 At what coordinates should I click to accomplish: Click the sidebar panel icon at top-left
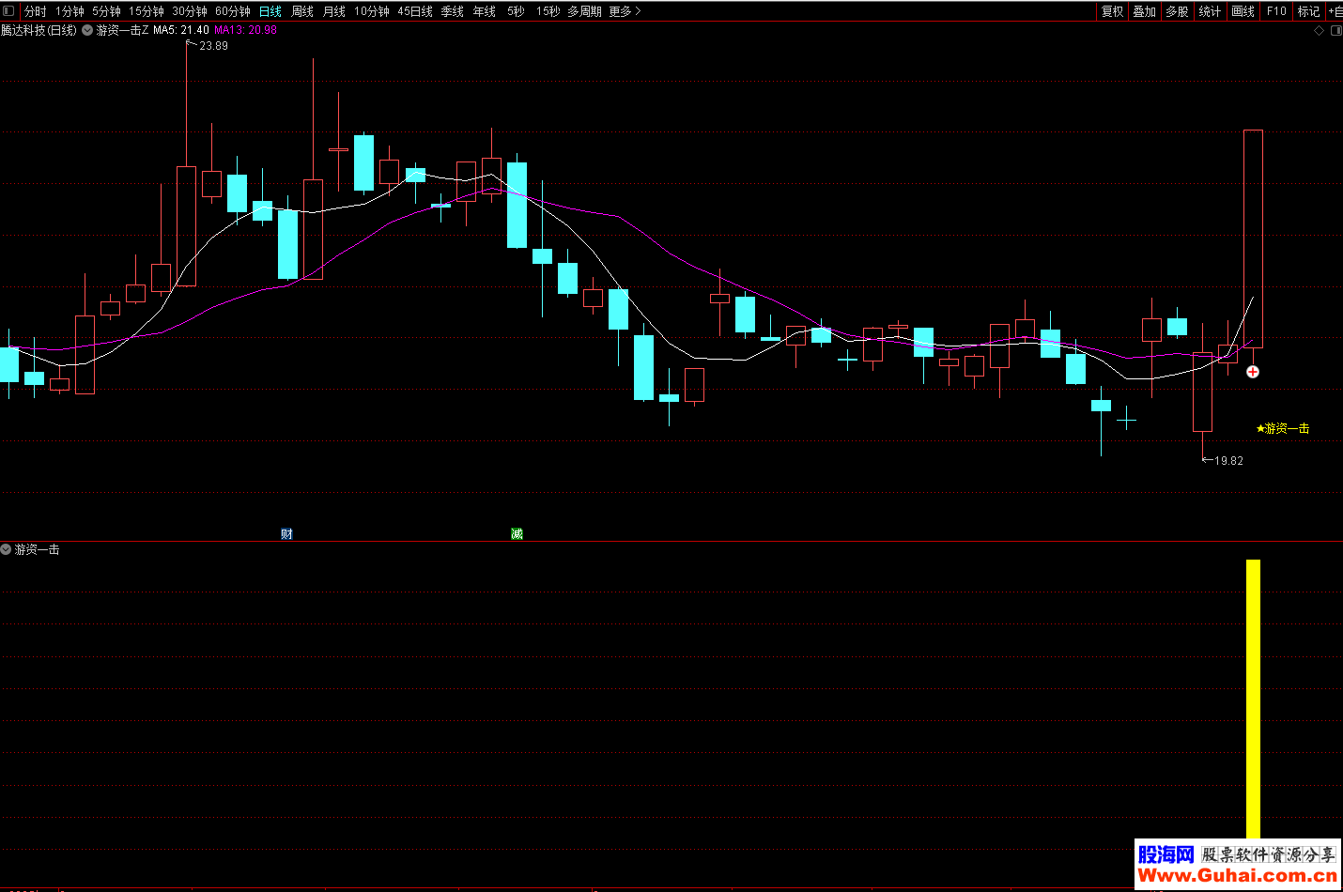(8, 11)
